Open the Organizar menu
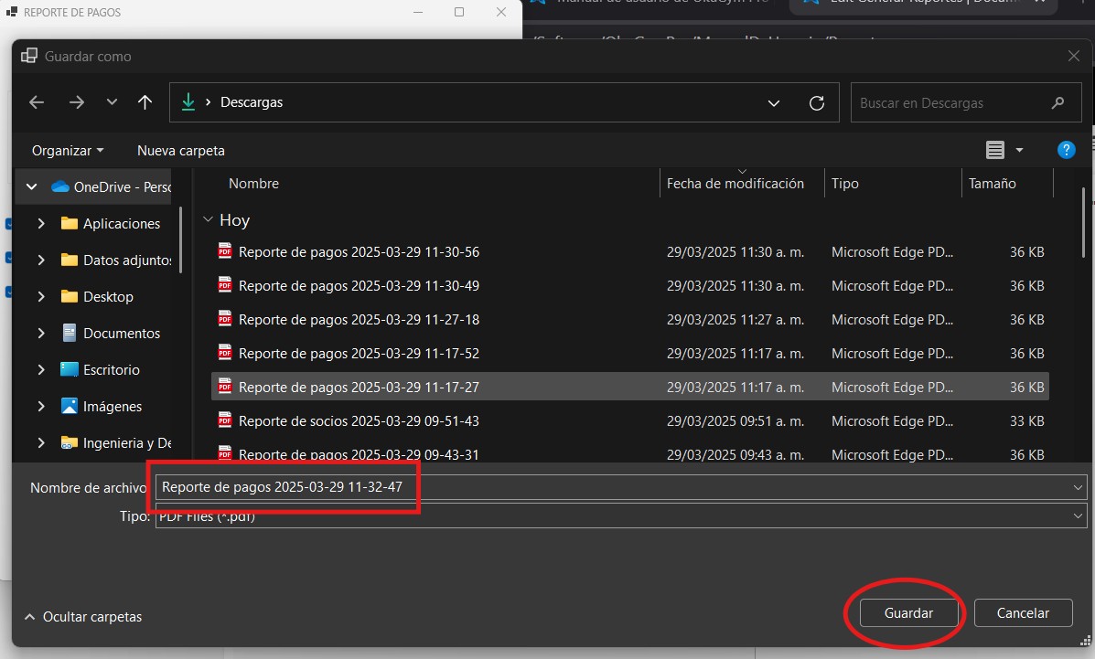This screenshot has width=1095, height=659. point(67,150)
